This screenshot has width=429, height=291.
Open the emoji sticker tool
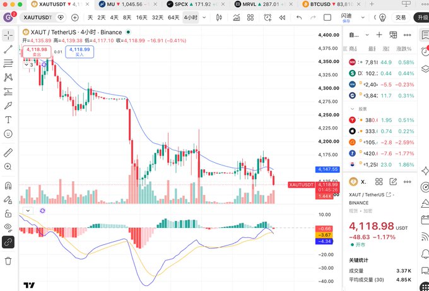8,134
